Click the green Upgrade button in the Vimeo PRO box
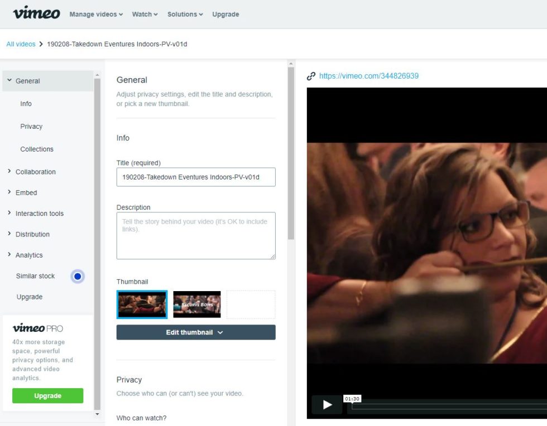 48,395
